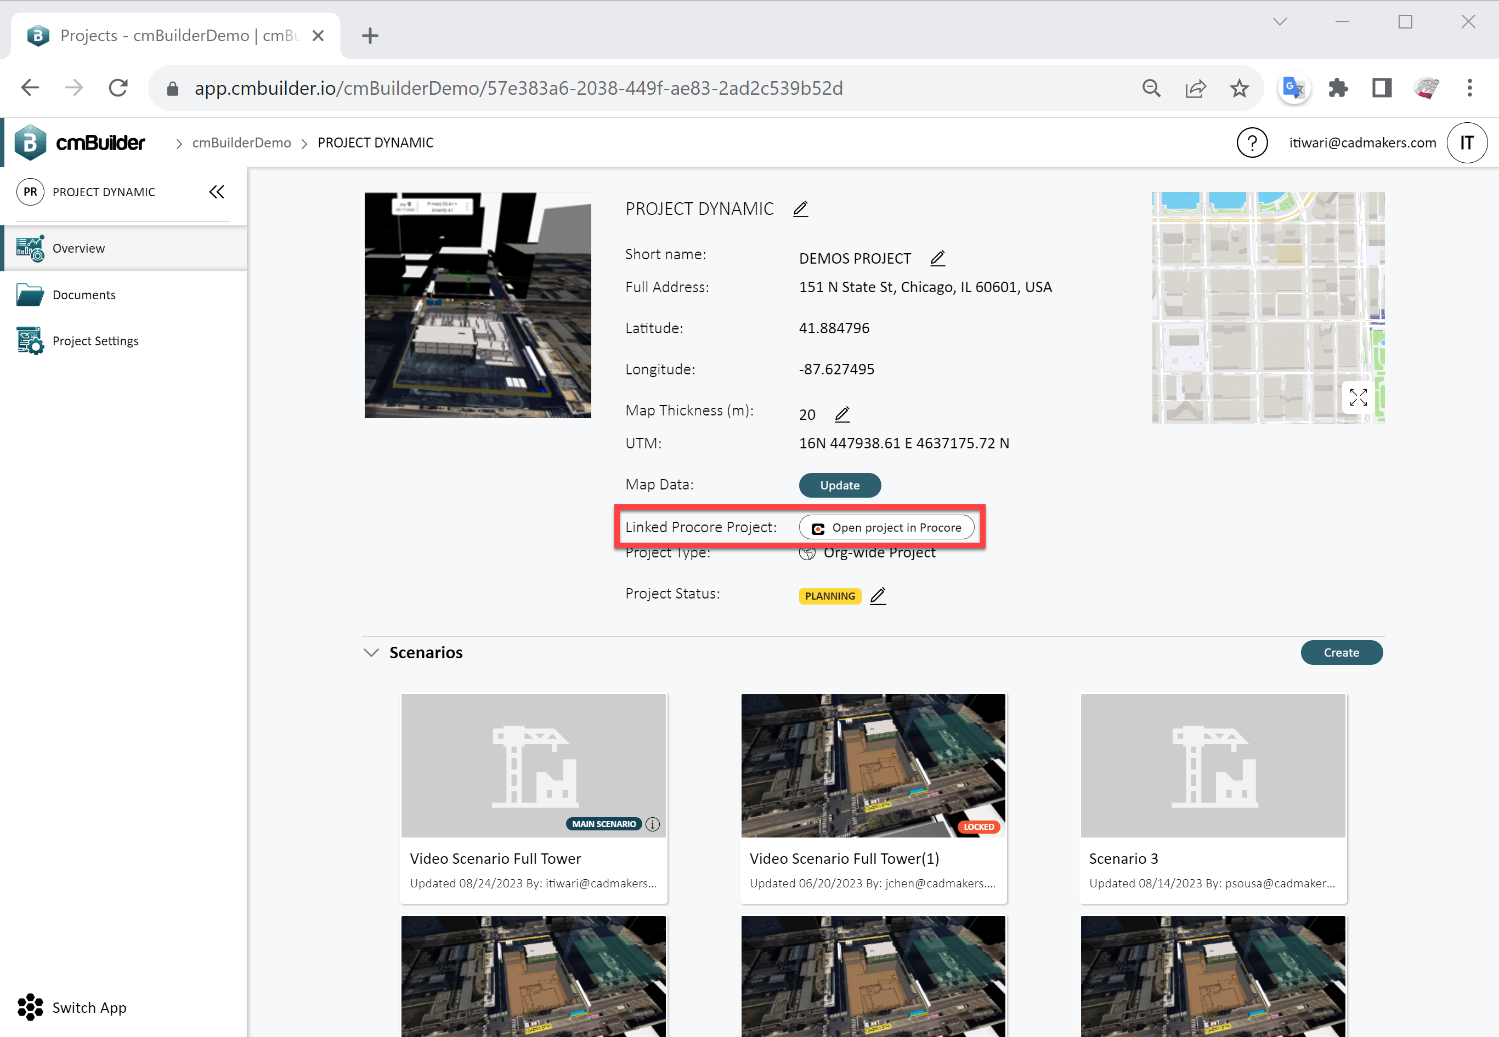1499x1037 pixels.
Task: Click the PROJECT DYNAMIC sidebar title
Action: click(103, 192)
